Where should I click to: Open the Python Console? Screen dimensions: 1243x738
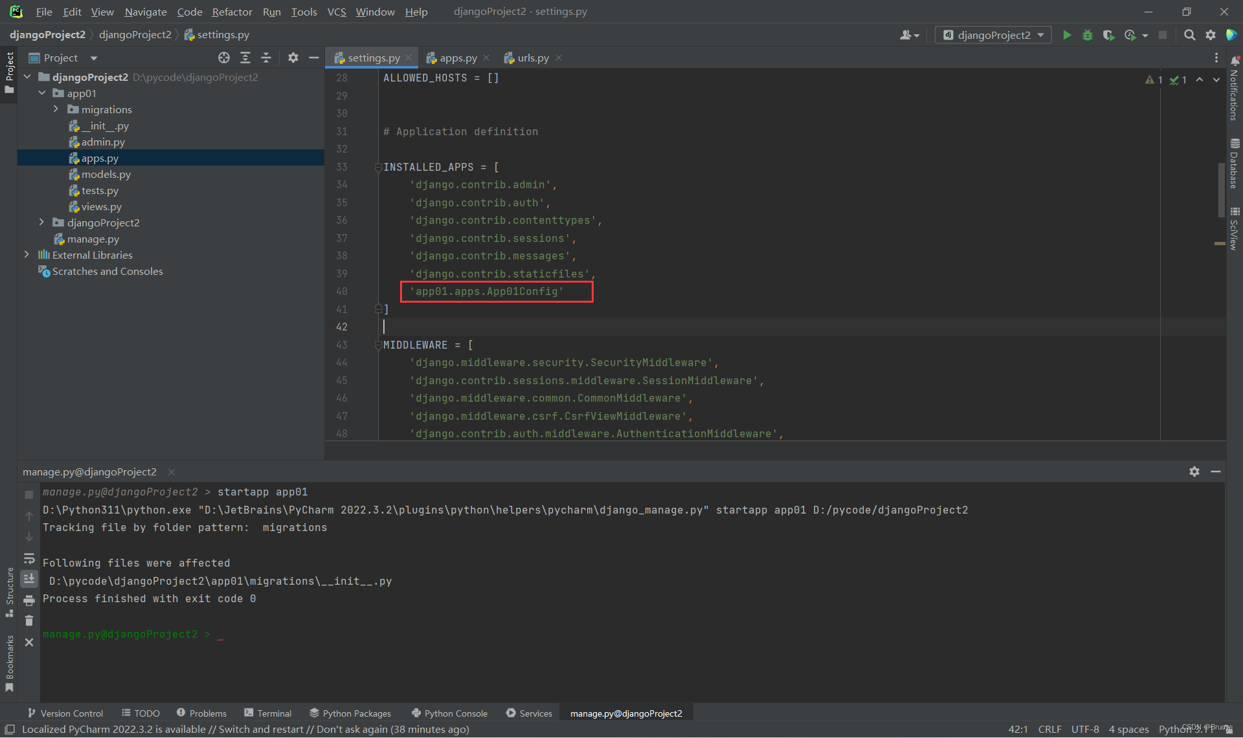pos(449,713)
